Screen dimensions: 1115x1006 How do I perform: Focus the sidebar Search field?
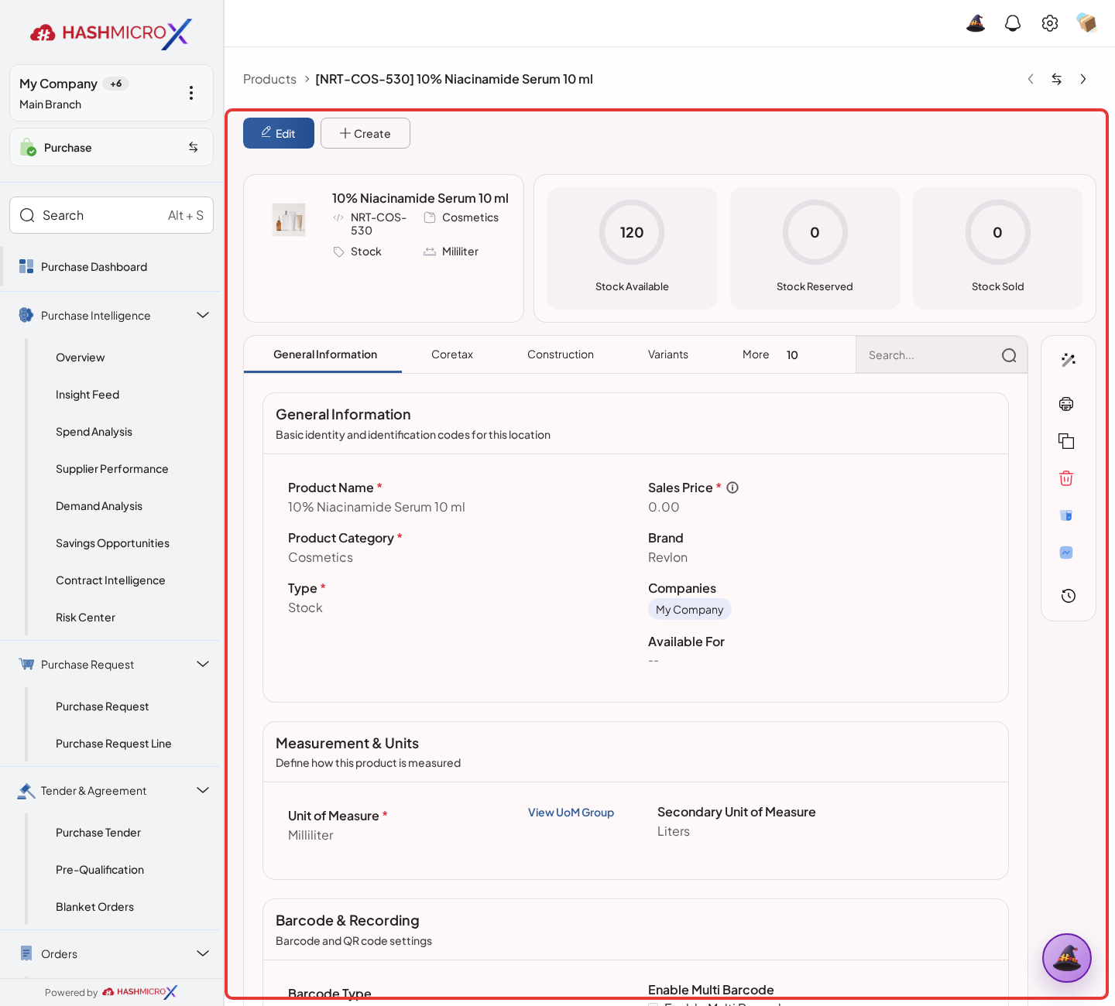tap(111, 215)
